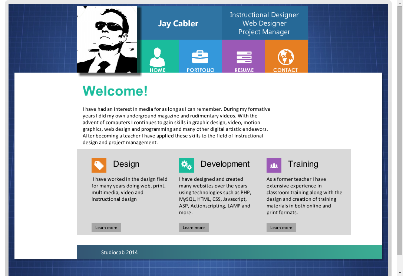Open Learn more under Development
The width and height of the screenshot is (403, 276).
click(194, 227)
